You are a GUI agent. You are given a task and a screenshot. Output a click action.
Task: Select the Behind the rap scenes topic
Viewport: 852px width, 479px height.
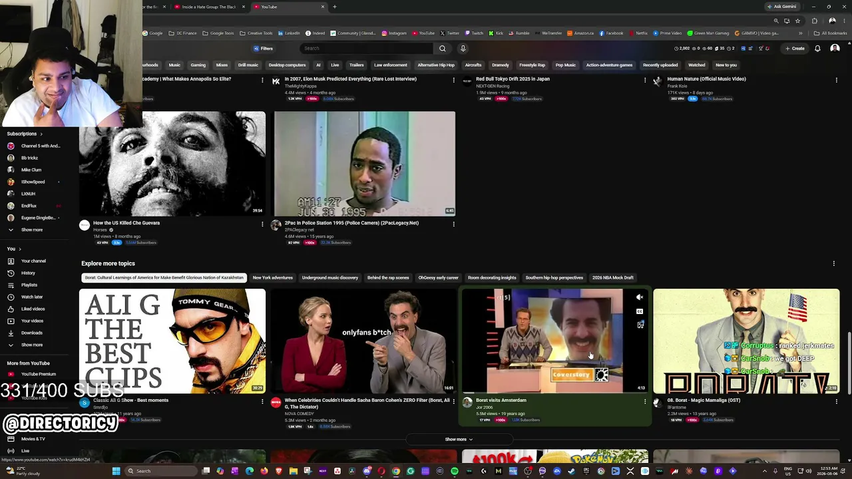pyautogui.click(x=388, y=277)
